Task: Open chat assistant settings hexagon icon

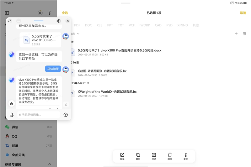Action: pos(59,21)
